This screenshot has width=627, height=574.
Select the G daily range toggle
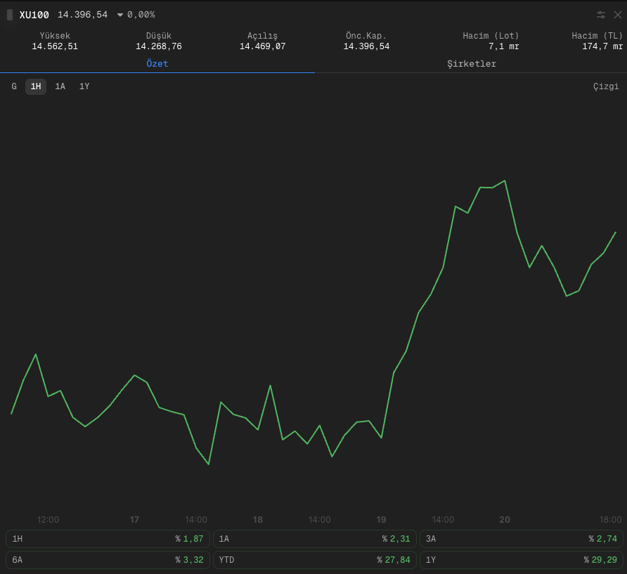[14, 86]
